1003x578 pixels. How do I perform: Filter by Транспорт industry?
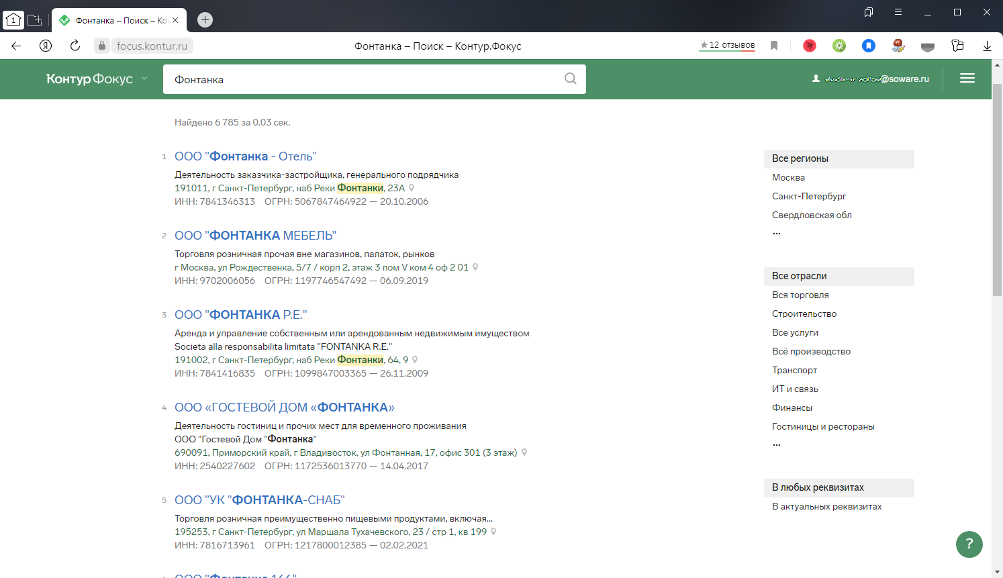click(794, 370)
